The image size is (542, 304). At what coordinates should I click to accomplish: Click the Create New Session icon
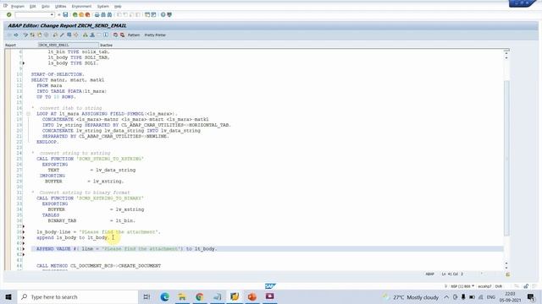(x=147, y=15)
